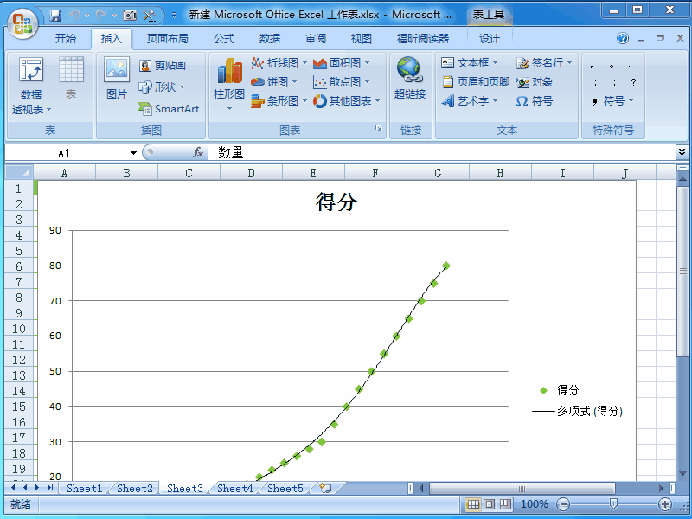The image size is (692, 519).
Task: Insert a 散点图 scatter chart
Action: (344, 82)
